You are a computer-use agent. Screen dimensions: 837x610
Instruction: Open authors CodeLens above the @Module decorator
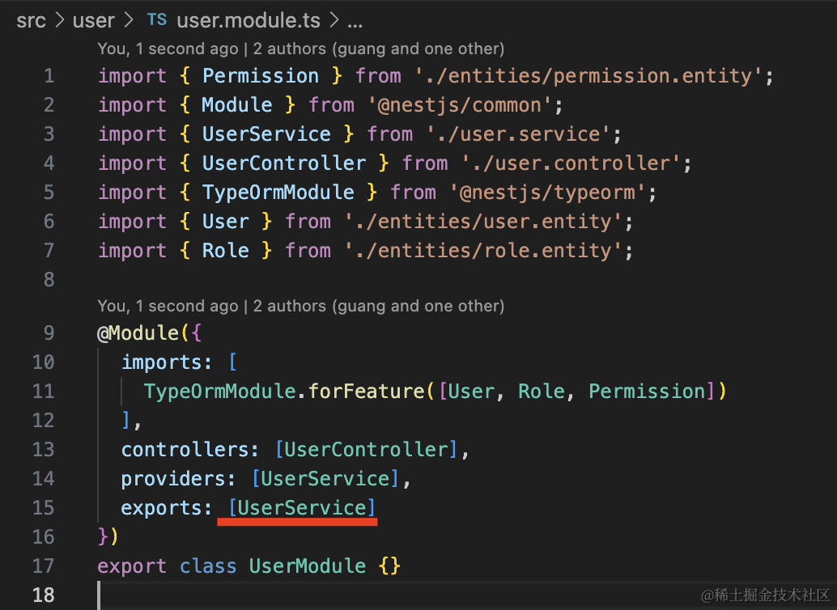point(300,306)
